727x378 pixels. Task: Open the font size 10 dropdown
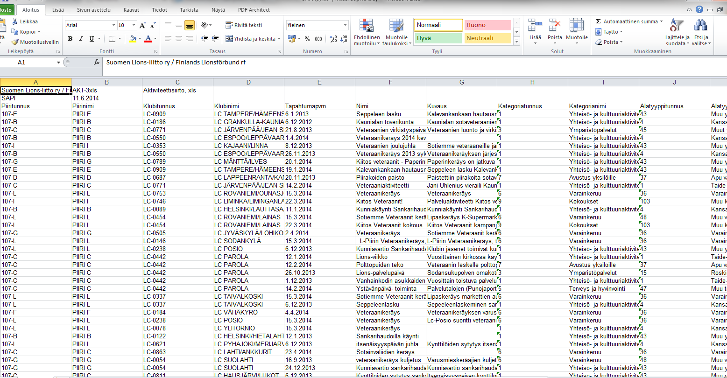coord(134,25)
